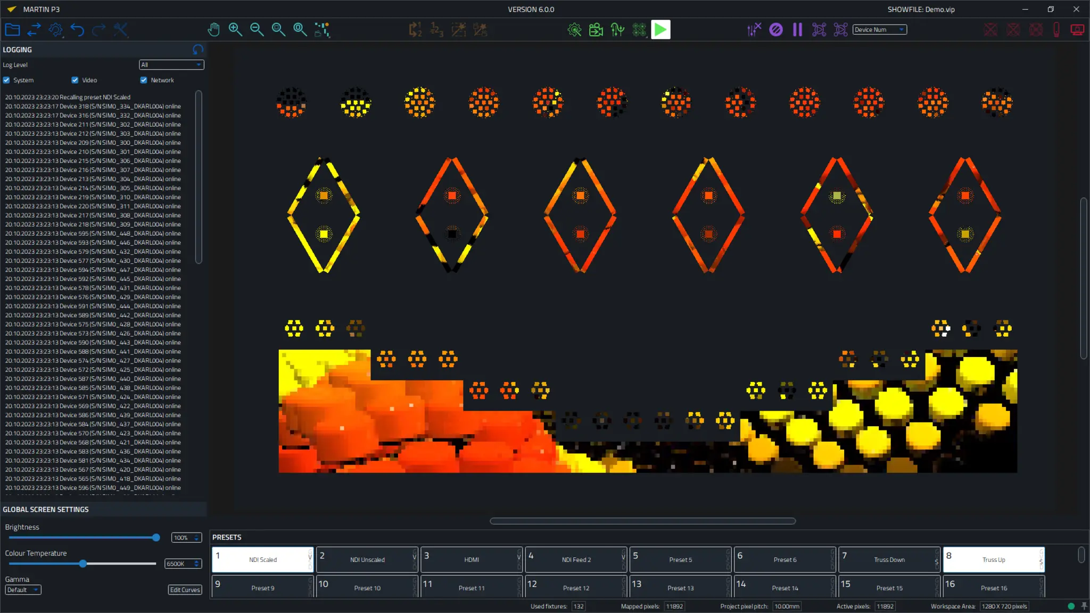
Task: Click the undo arrow icon
Action: pyautogui.click(x=78, y=30)
